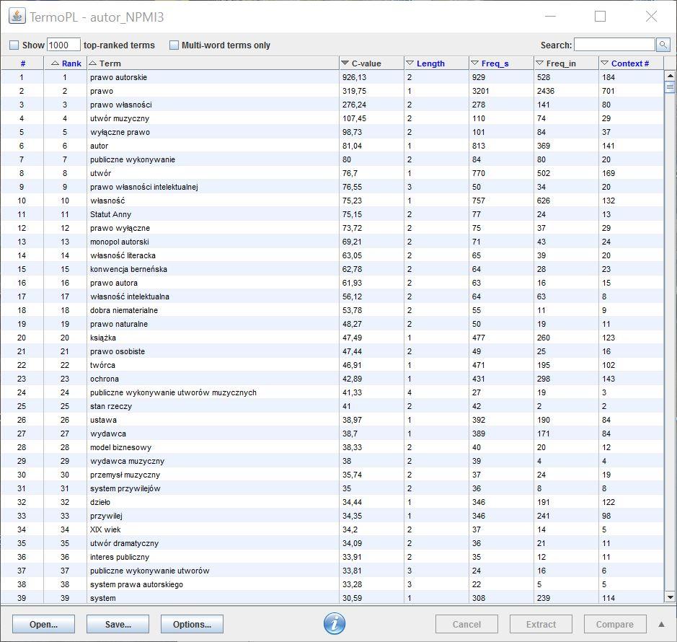Click the Cancel button
The image size is (677, 642).
(466, 624)
